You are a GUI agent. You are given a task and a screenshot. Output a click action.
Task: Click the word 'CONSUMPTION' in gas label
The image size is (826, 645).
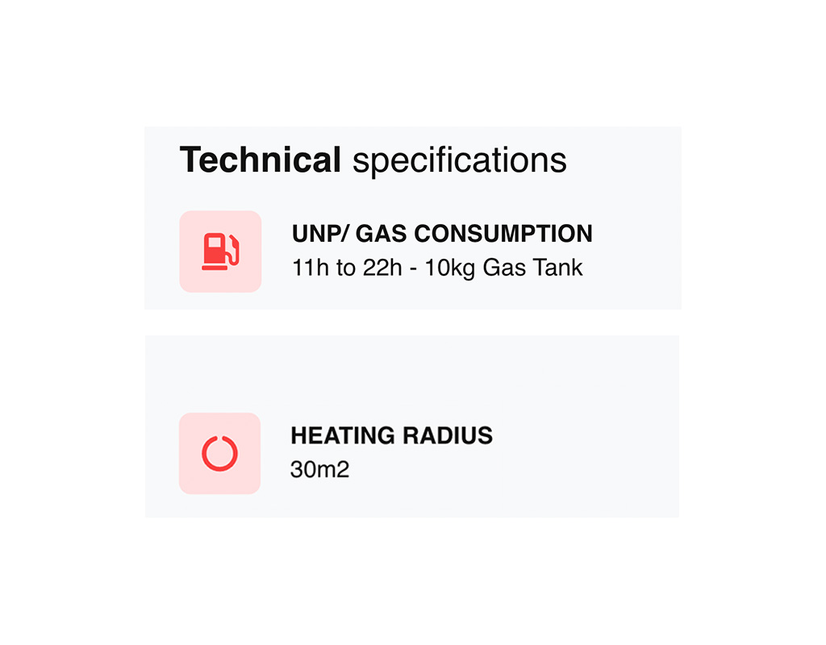[503, 234]
